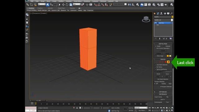
Task: Activate the Select and Move tool
Action: pyautogui.click(x=63, y=5)
